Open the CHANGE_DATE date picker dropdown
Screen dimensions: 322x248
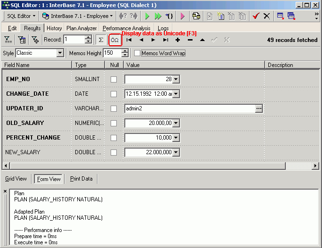176,94
